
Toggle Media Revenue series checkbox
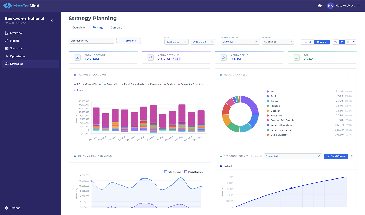point(186,172)
